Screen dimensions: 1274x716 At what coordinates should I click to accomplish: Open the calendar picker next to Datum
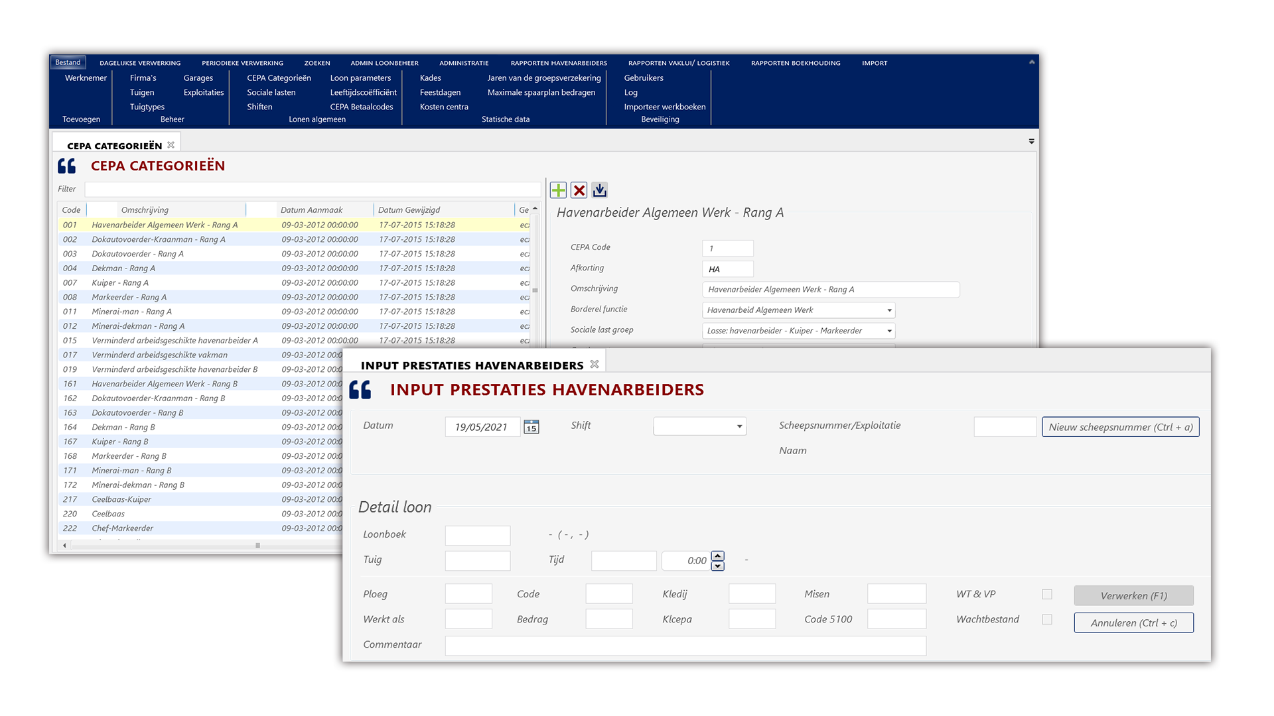pyautogui.click(x=531, y=427)
